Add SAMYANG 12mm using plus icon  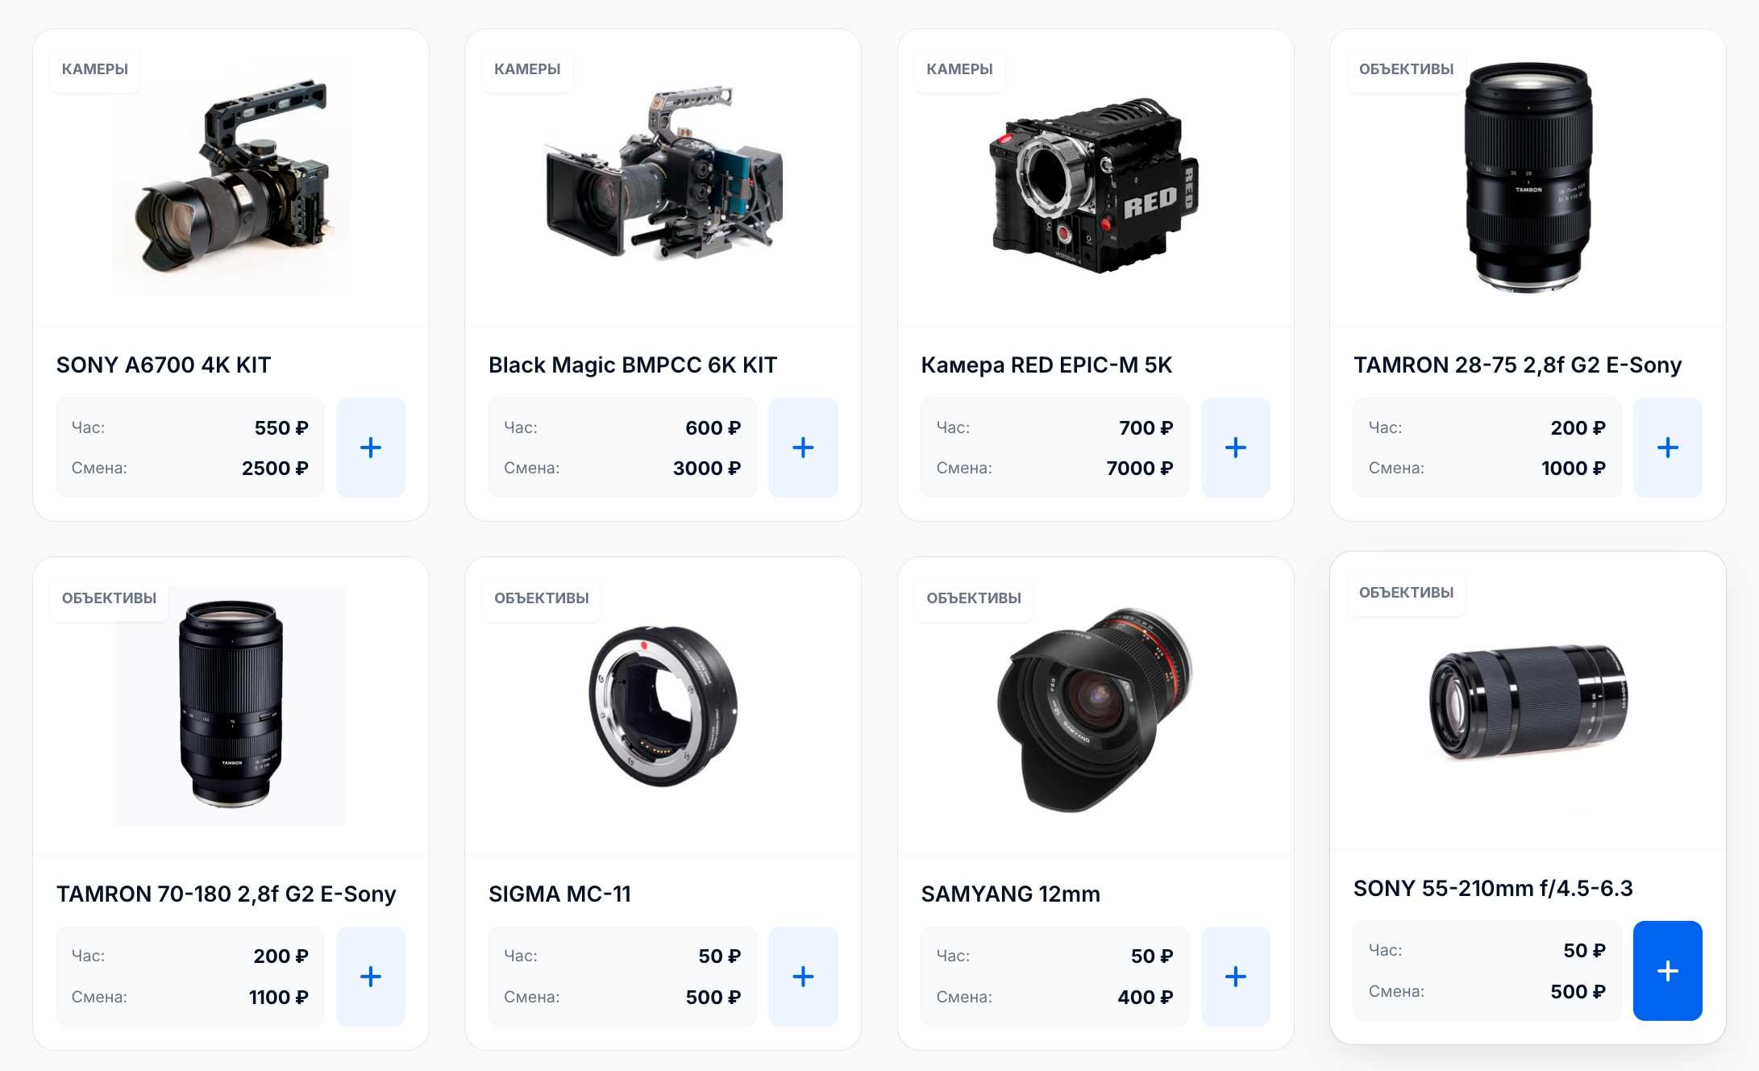point(1235,977)
